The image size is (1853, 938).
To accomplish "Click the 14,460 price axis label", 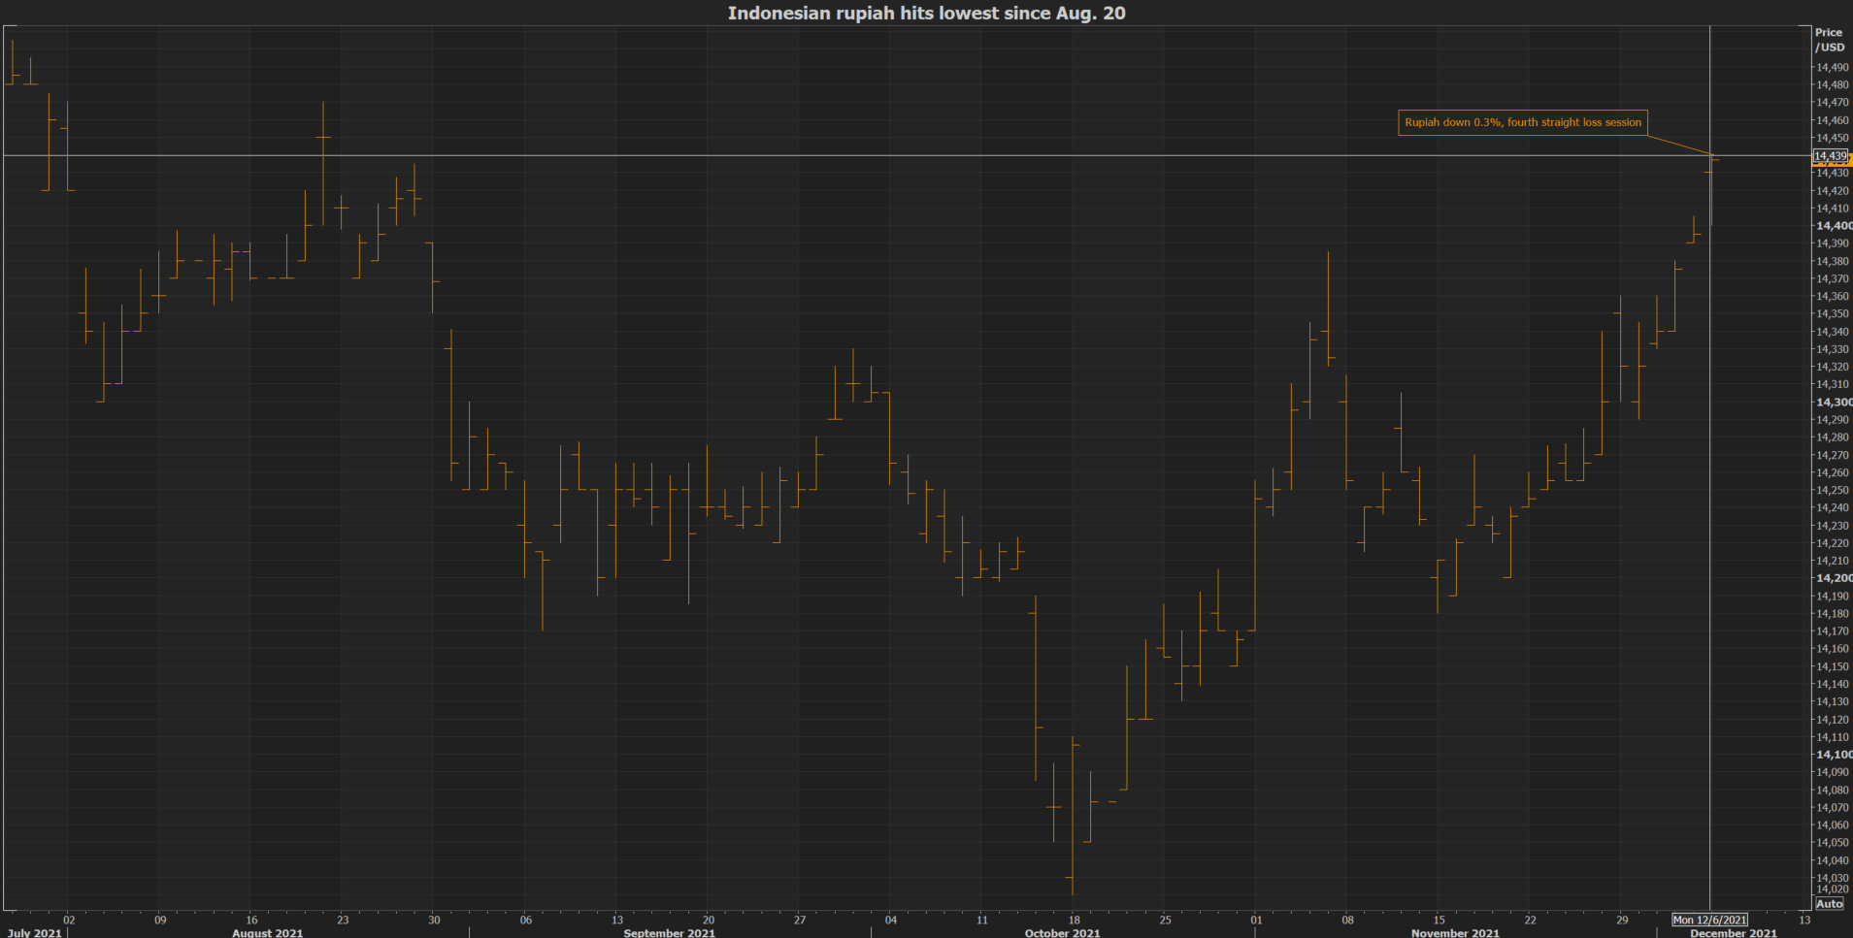I will click(1833, 120).
